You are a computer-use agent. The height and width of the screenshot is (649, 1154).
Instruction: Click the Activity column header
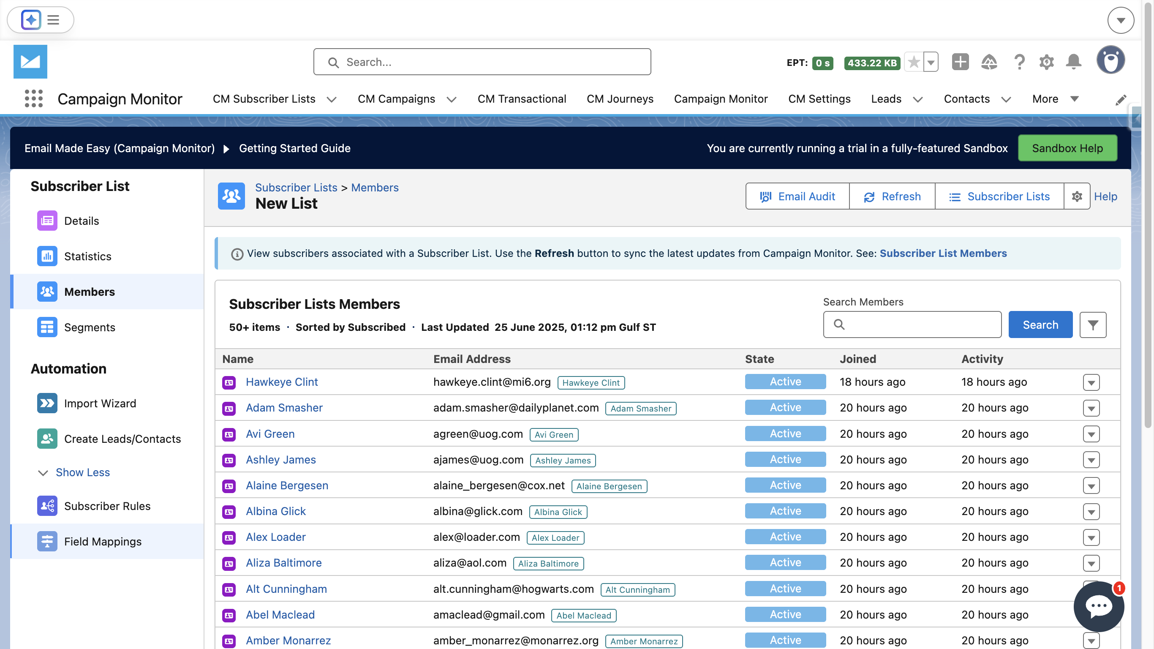(982, 359)
